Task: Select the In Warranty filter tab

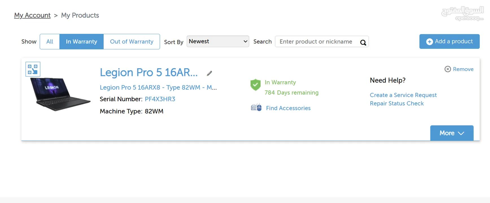Action: (x=82, y=41)
